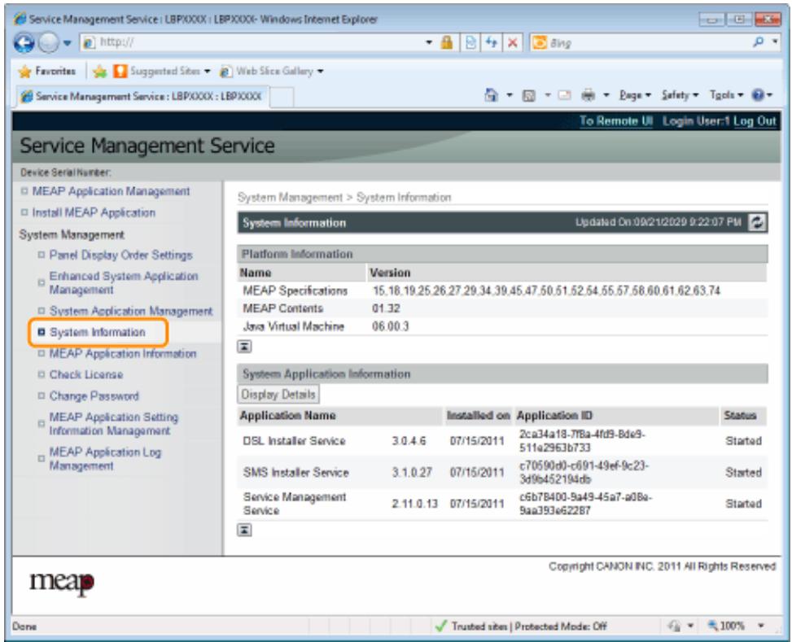Image resolution: width=792 pixels, height=642 pixels.
Task: Click the Print toolbar icon
Action: (588, 95)
